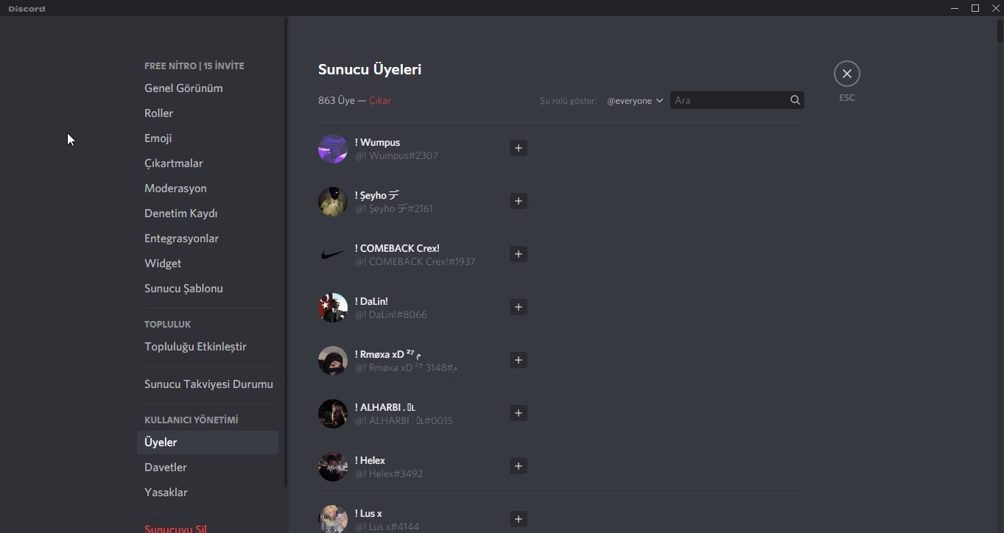Click the main page scrollbar thumb
This screenshot has height=533, width=1004.
point(1000,32)
